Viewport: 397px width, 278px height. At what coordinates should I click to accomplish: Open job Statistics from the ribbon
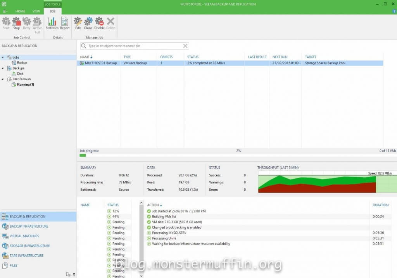click(x=52, y=22)
